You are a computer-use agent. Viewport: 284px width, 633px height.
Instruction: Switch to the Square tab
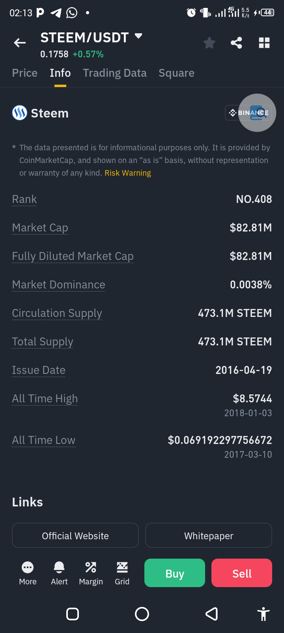pyautogui.click(x=176, y=73)
